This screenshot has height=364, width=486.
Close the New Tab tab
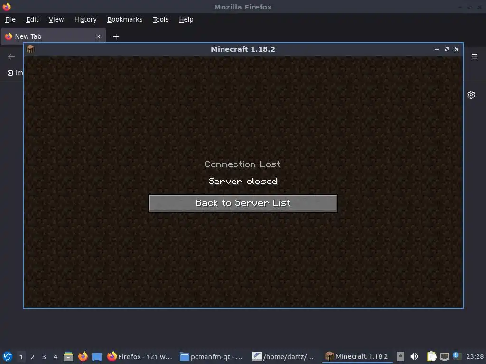(98, 36)
